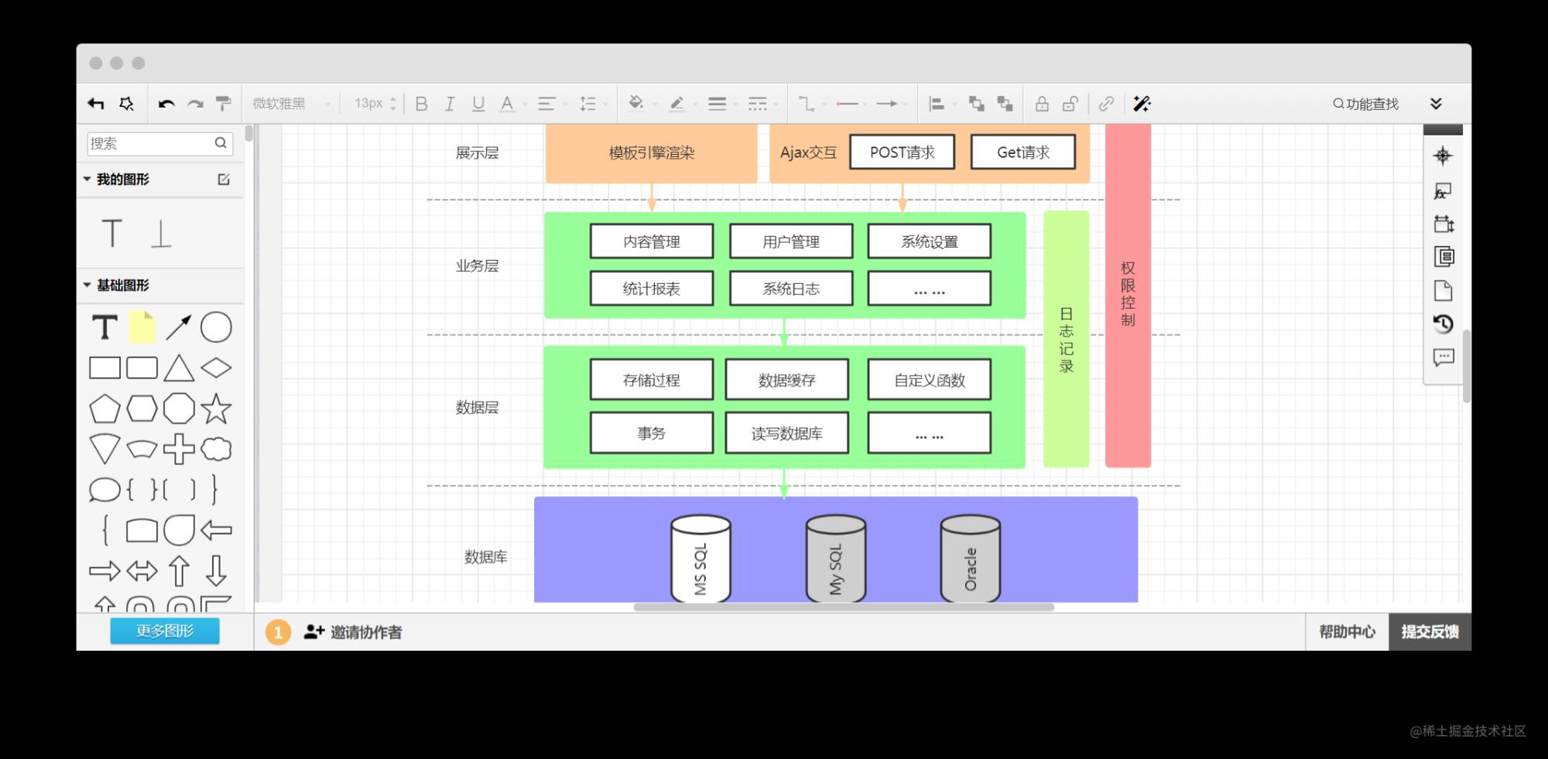The height and width of the screenshot is (759, 1548).
Task: Collapse the 我的图形 section
Action: click(x=87, y=179)
